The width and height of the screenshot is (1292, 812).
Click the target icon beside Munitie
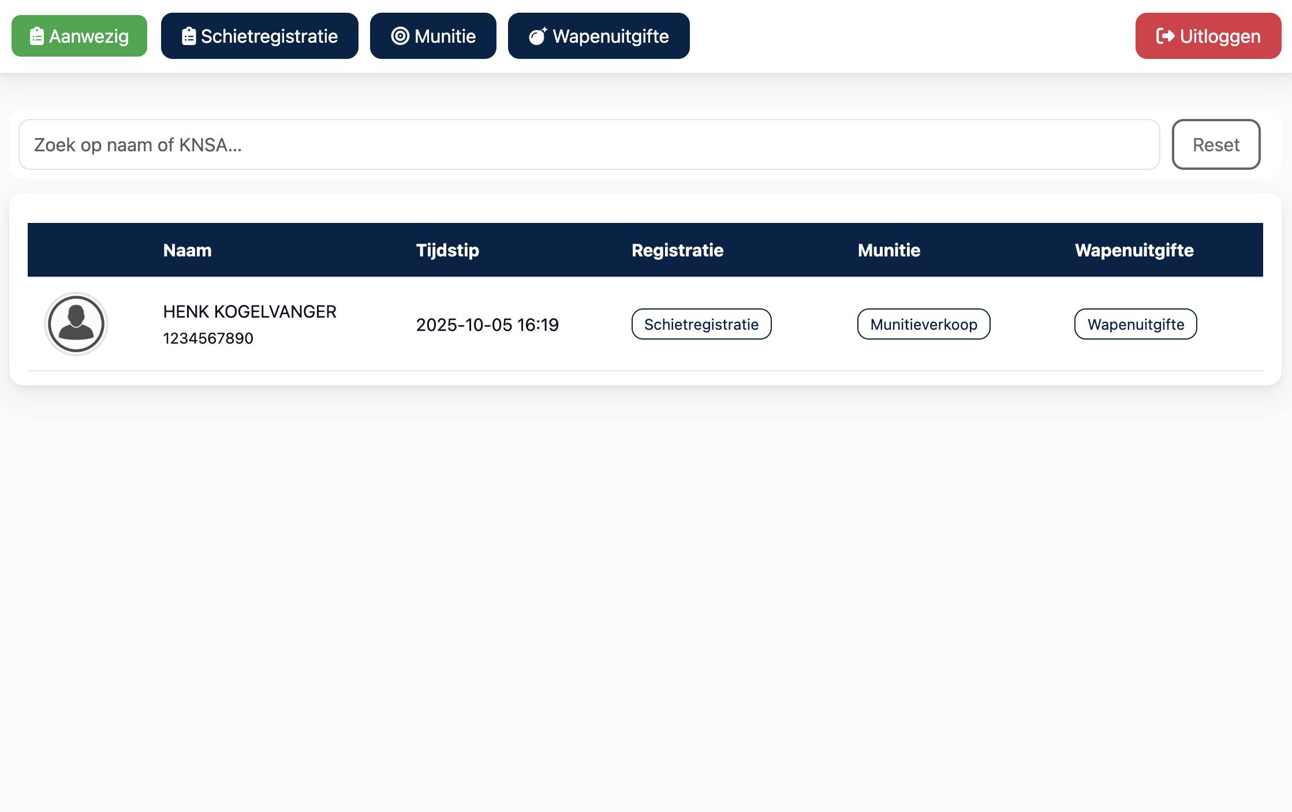click(400, 36)
